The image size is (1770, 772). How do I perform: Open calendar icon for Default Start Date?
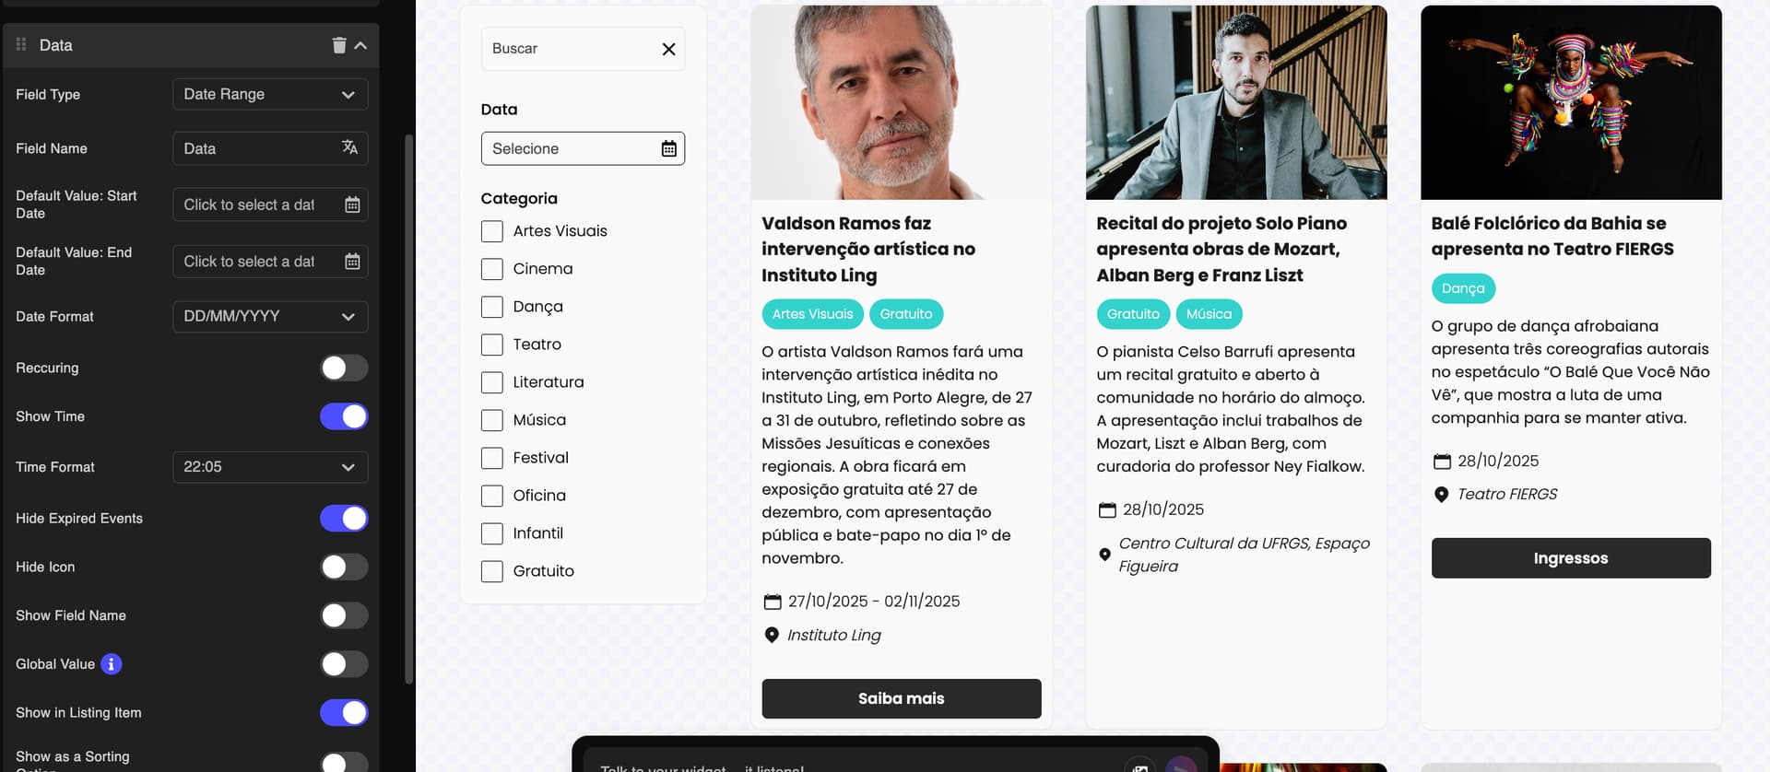(x=352, y=205)
